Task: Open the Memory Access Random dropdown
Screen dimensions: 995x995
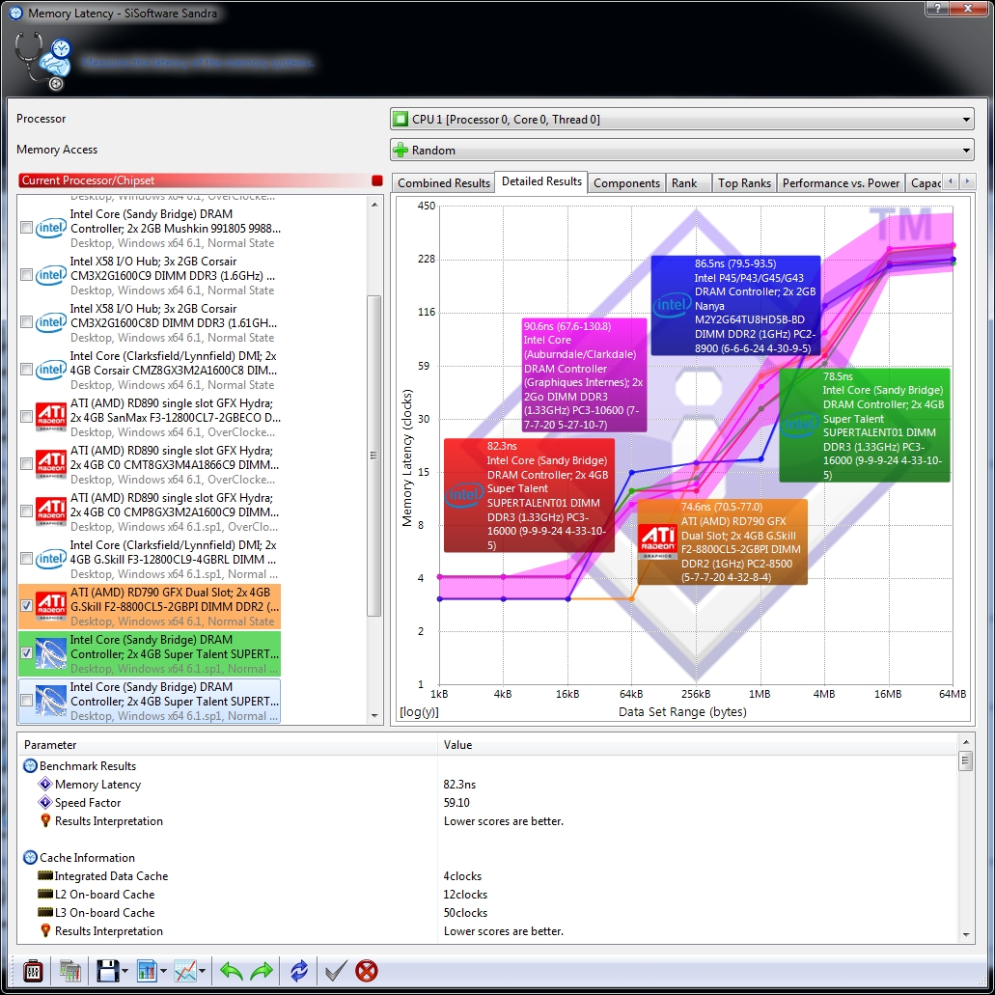Action: (x=681, y=150)
